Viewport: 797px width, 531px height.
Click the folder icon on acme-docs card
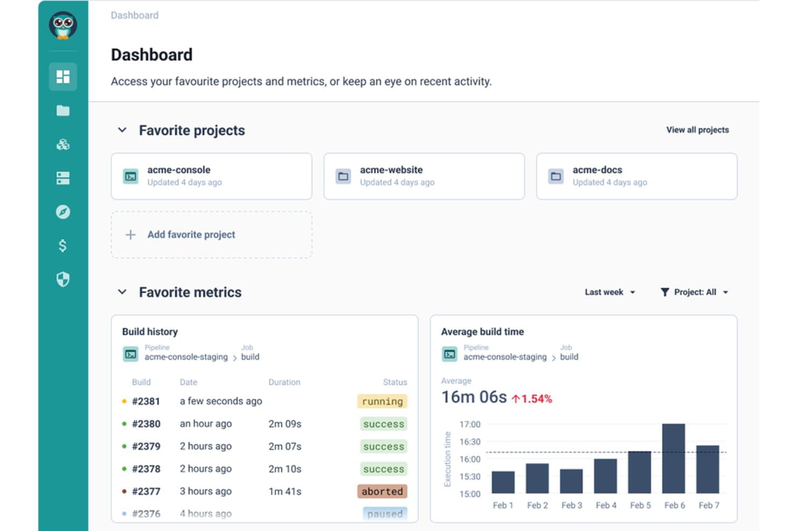(556, 176)
